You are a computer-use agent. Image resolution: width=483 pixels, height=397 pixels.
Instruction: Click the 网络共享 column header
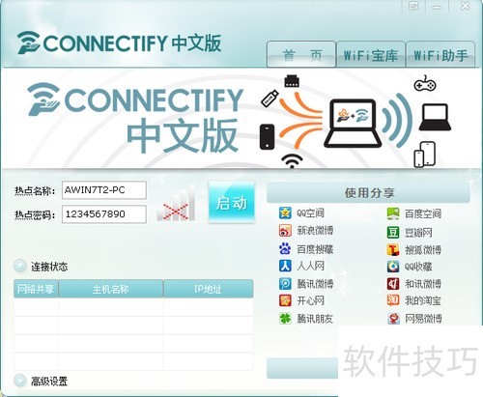pos(36,289)
